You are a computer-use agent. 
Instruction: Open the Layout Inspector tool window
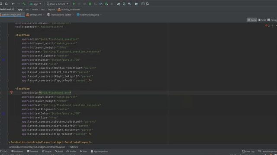(x=267, y=151)
